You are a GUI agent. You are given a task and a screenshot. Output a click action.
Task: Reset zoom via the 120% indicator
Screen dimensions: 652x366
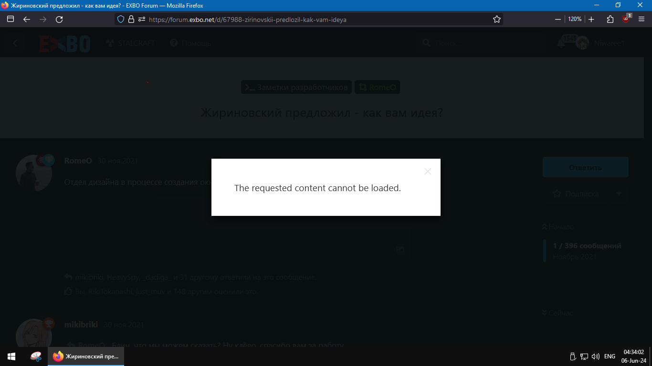575,19
